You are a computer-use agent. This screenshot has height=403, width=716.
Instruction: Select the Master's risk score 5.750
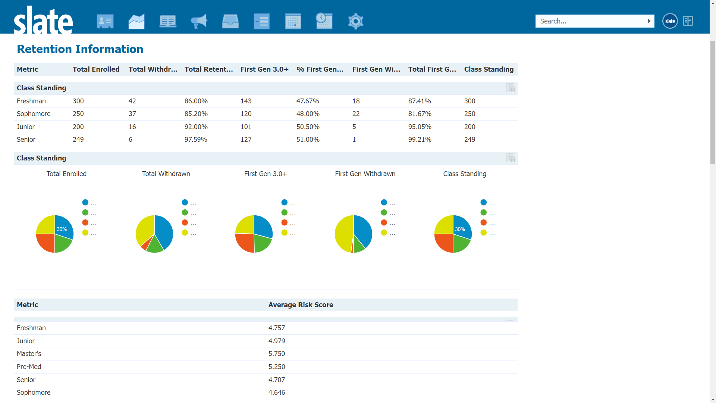[x=277, y=354]
